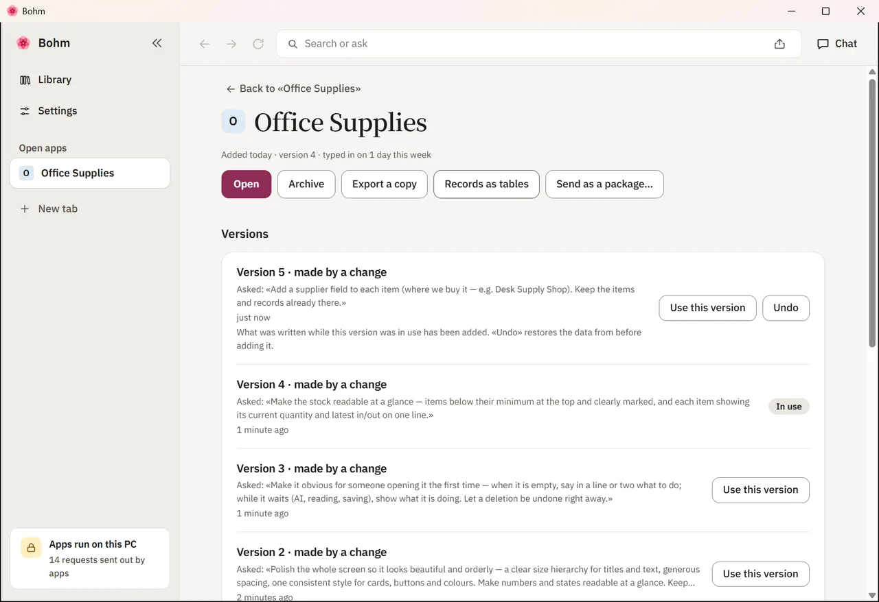Viewport: 879px width, 602px height.
Task: Open a New tab
Action: pos(90,208)
